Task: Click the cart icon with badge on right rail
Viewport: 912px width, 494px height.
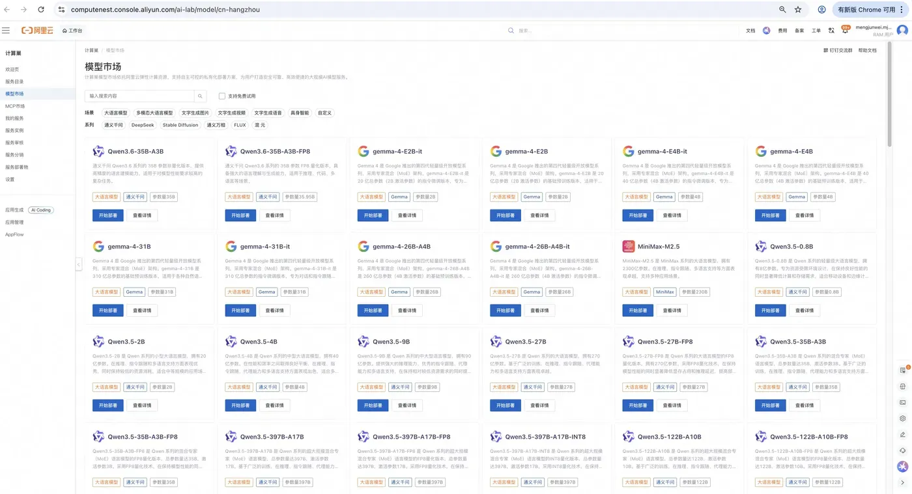Action: tap(903, 370)
